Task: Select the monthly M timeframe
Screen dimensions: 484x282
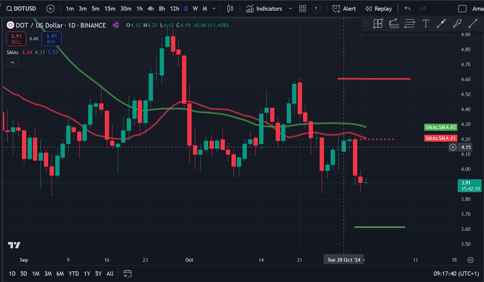Action: point(205,9)
